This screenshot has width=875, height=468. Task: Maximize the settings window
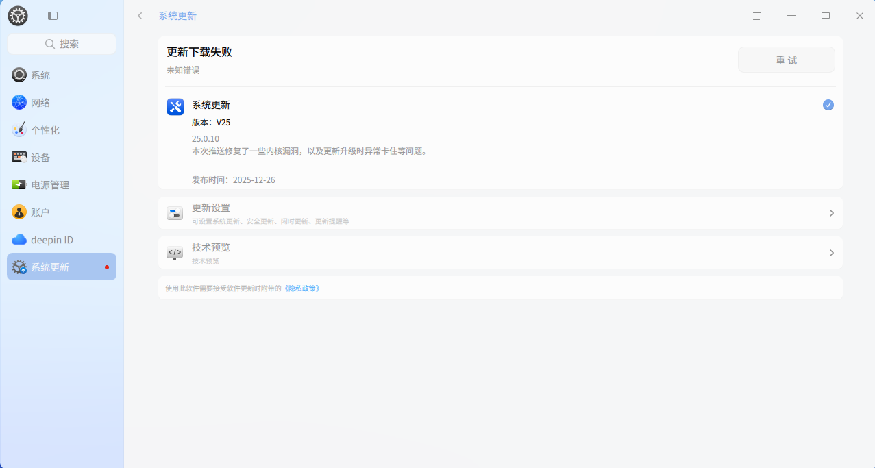point(826,16)
